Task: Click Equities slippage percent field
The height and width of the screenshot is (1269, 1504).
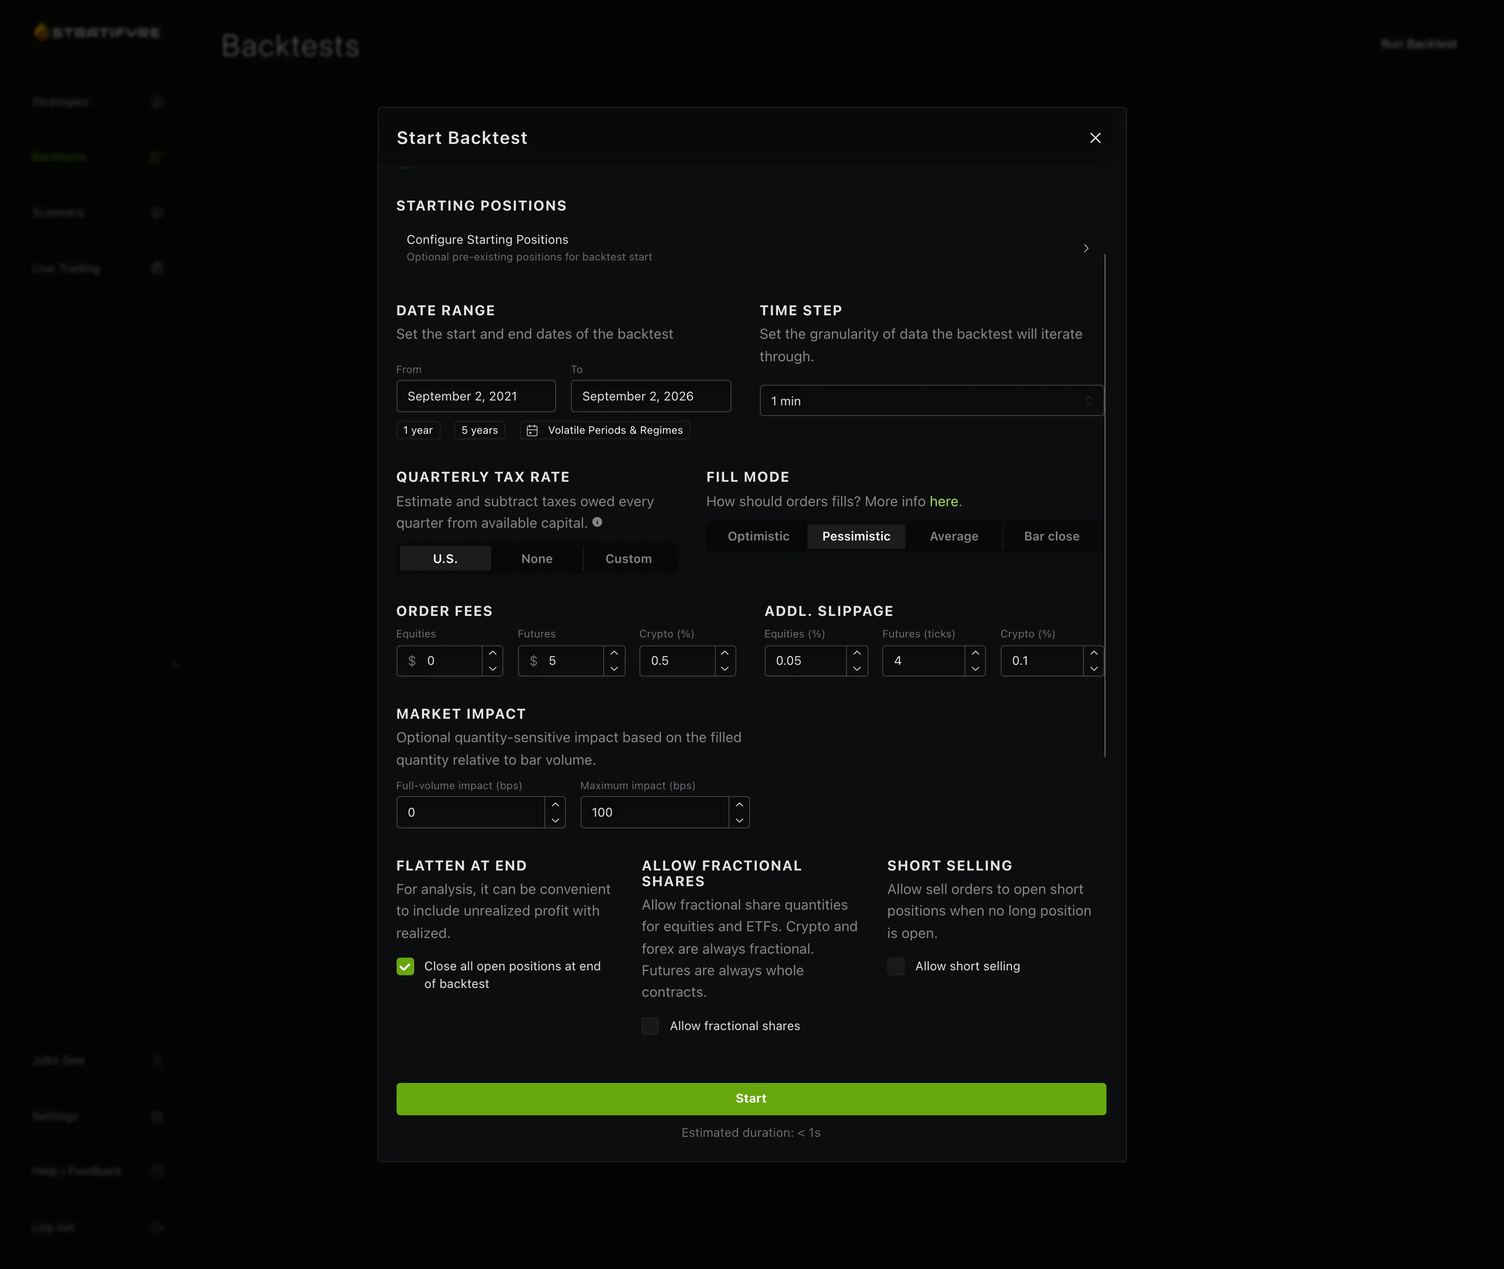Action: (x=805, y=660)
